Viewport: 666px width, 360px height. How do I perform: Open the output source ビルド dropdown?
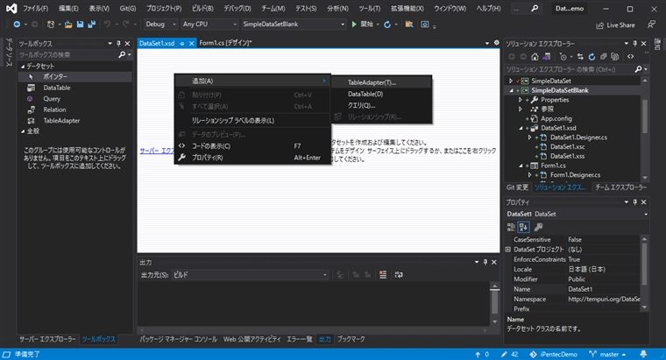250,275
